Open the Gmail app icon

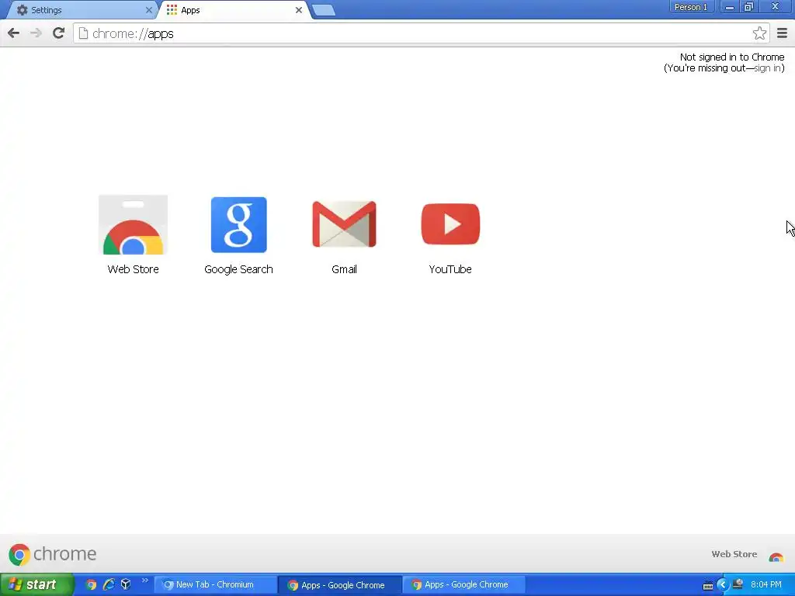(344, 224)
